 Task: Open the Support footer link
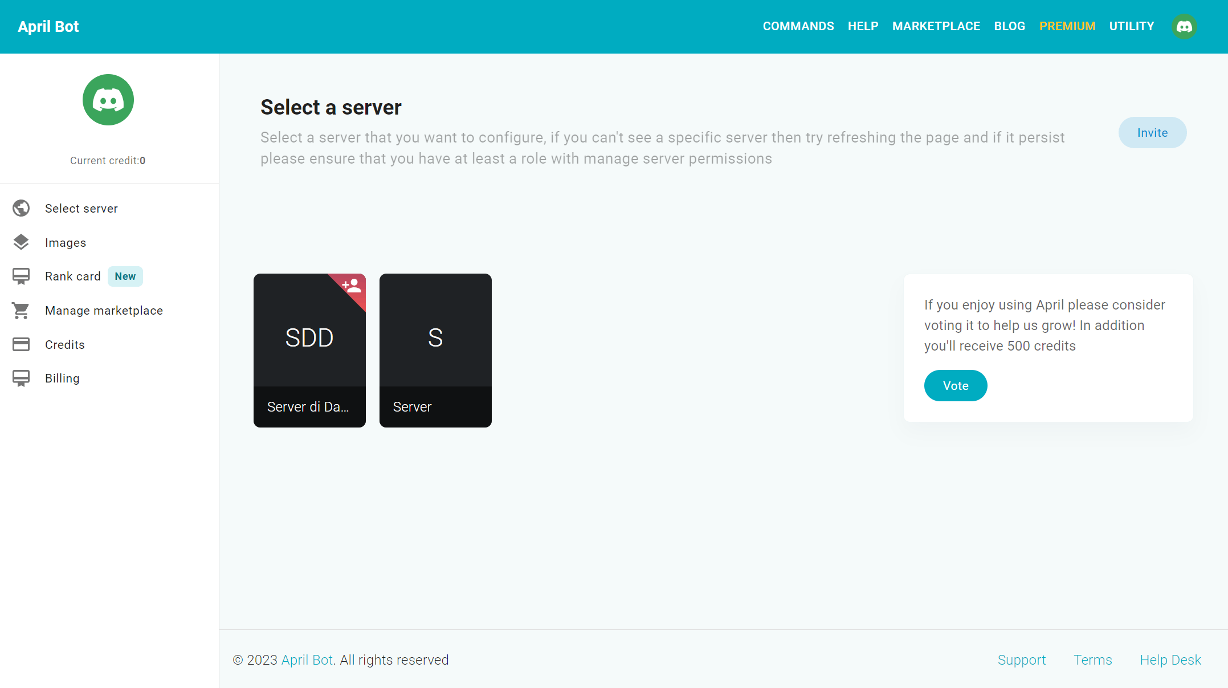[1021, 660]
